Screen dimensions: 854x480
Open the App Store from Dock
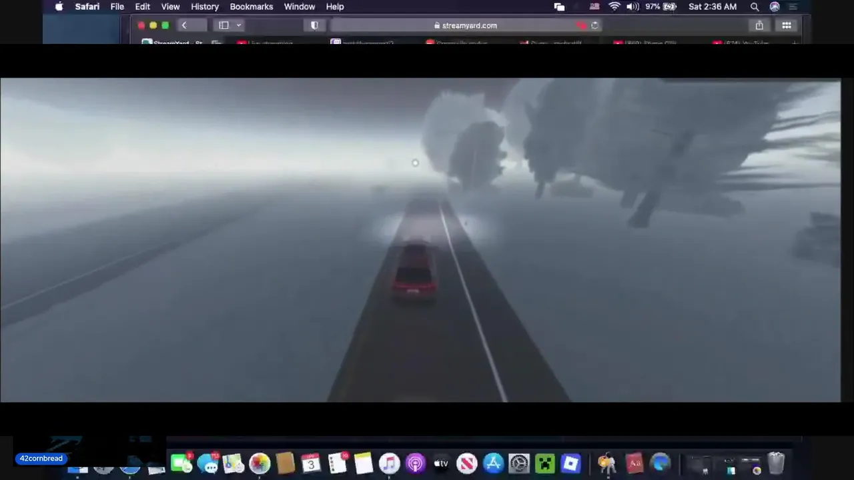point(493,463)
